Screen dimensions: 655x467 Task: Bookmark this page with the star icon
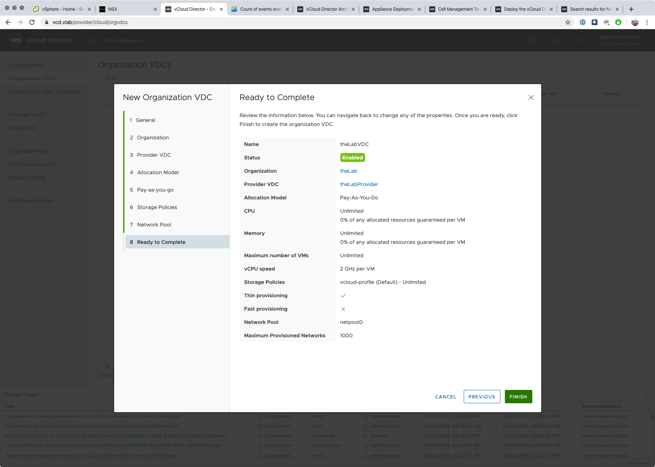click(x=568, y=22)
